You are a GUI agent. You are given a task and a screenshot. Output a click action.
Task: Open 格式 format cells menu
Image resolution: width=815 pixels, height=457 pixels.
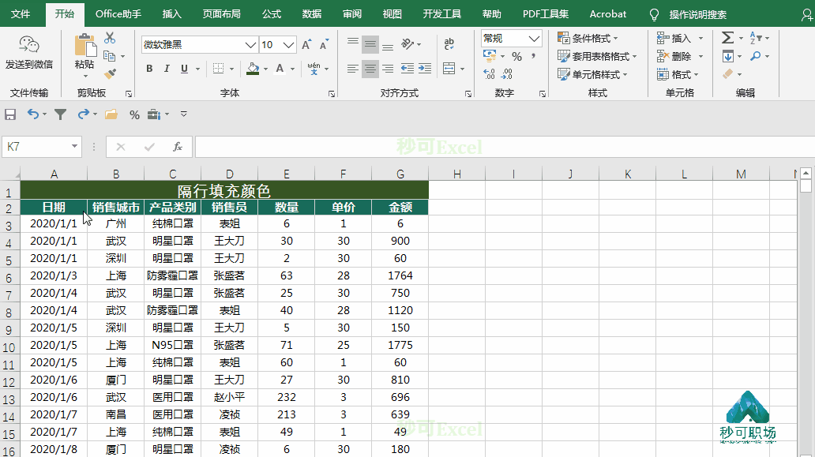click(x=677, y=75)
